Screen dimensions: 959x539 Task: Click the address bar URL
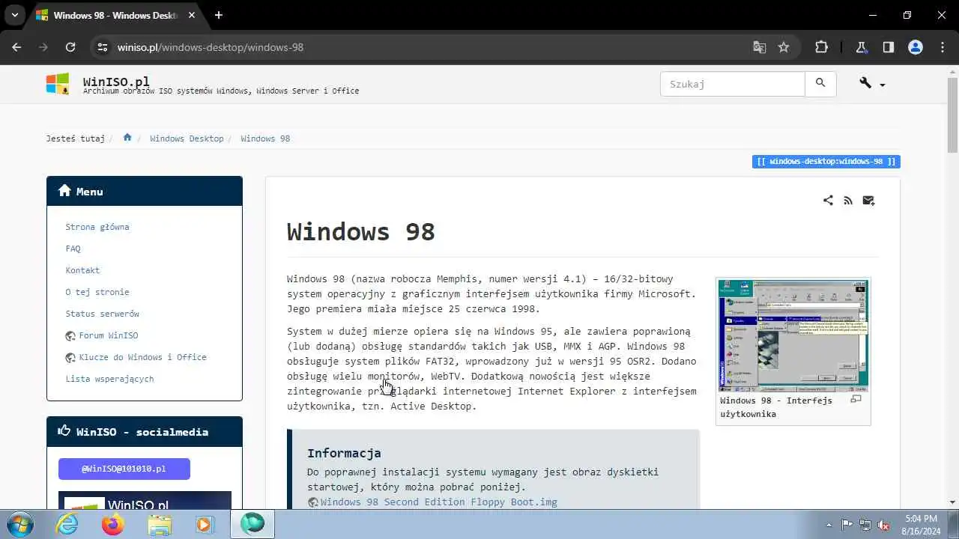(211, 47)
